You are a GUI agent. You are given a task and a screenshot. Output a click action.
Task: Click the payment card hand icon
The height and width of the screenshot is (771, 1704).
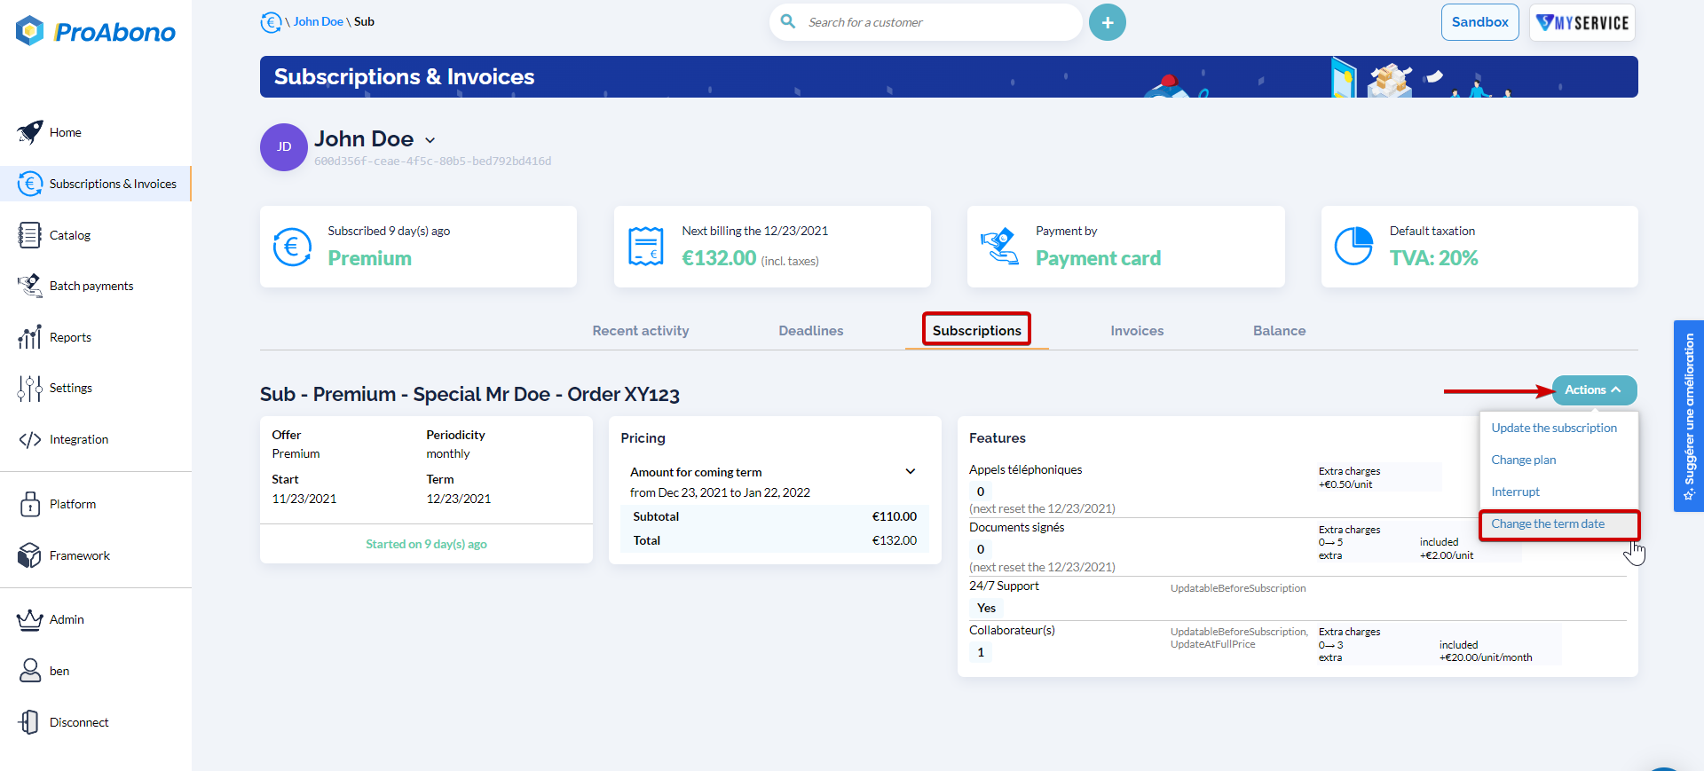(999, 247)
